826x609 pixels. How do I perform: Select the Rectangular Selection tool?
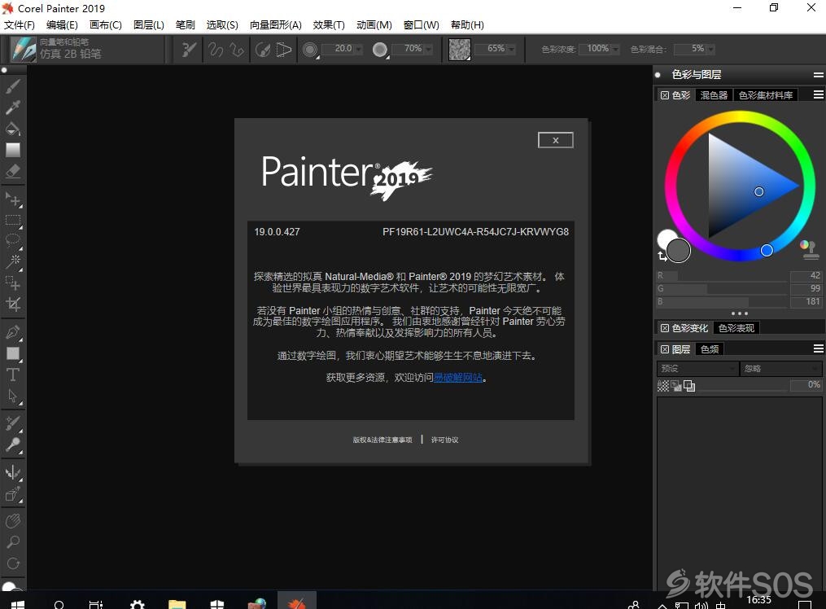tap(13, 220)
